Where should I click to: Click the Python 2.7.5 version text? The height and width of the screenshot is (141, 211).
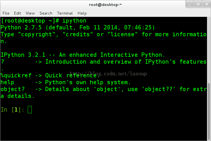pyautogui.click(x=21, y=28)
